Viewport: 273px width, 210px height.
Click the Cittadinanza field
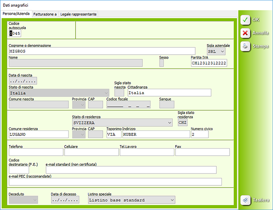point(169,92)
